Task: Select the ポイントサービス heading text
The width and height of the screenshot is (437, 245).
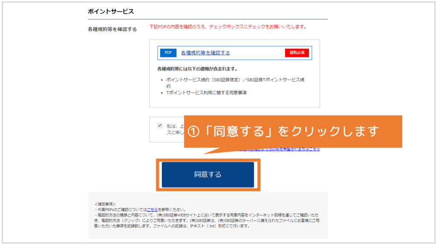Action: tap(111, 11)
